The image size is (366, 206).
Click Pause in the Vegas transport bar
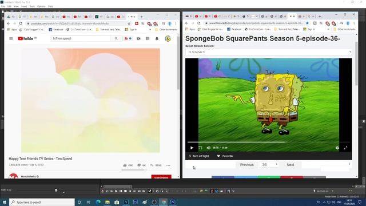(x=121, y=191)
